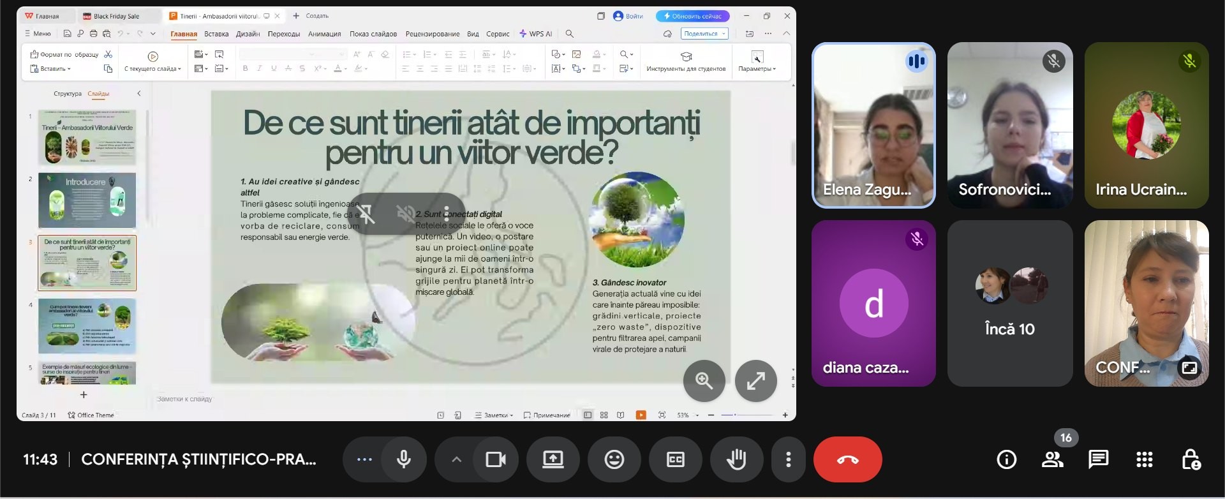Click the red leave call button
The width and height of the screenshot is (1225, 499).
pyautogui.click(x=847, y=459)
